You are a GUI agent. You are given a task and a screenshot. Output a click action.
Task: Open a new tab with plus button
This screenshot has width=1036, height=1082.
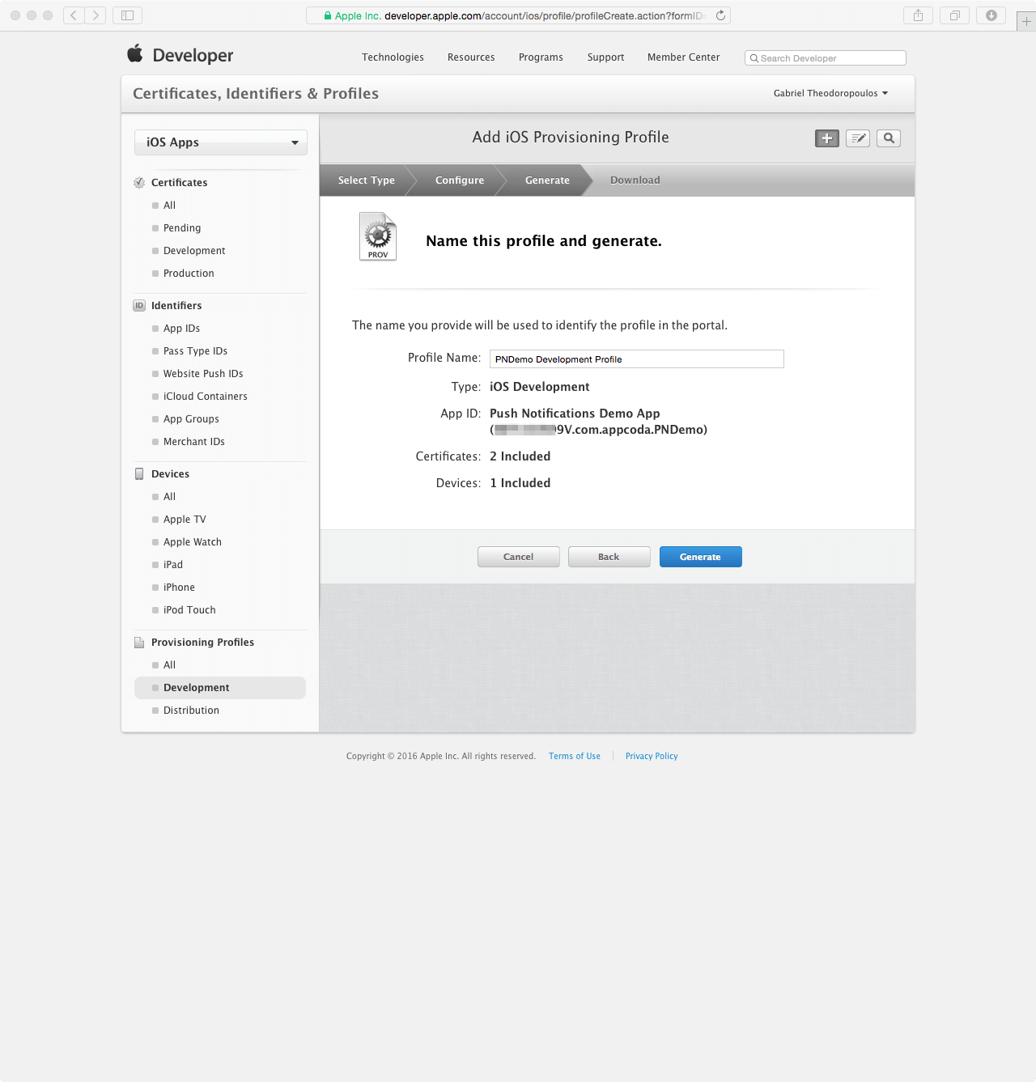point(1026,22)
